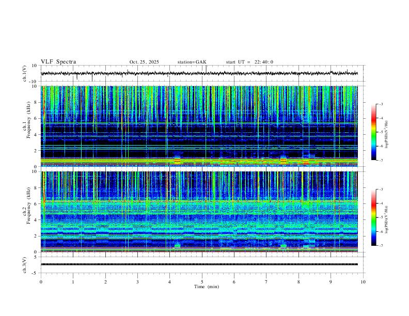Click the "6" kHz tick on ch.1 frequency axis
This screenshot has height=316, width=409.
click(x=36, y=118)
